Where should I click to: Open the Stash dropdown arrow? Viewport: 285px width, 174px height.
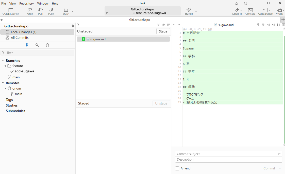point(72,11)
